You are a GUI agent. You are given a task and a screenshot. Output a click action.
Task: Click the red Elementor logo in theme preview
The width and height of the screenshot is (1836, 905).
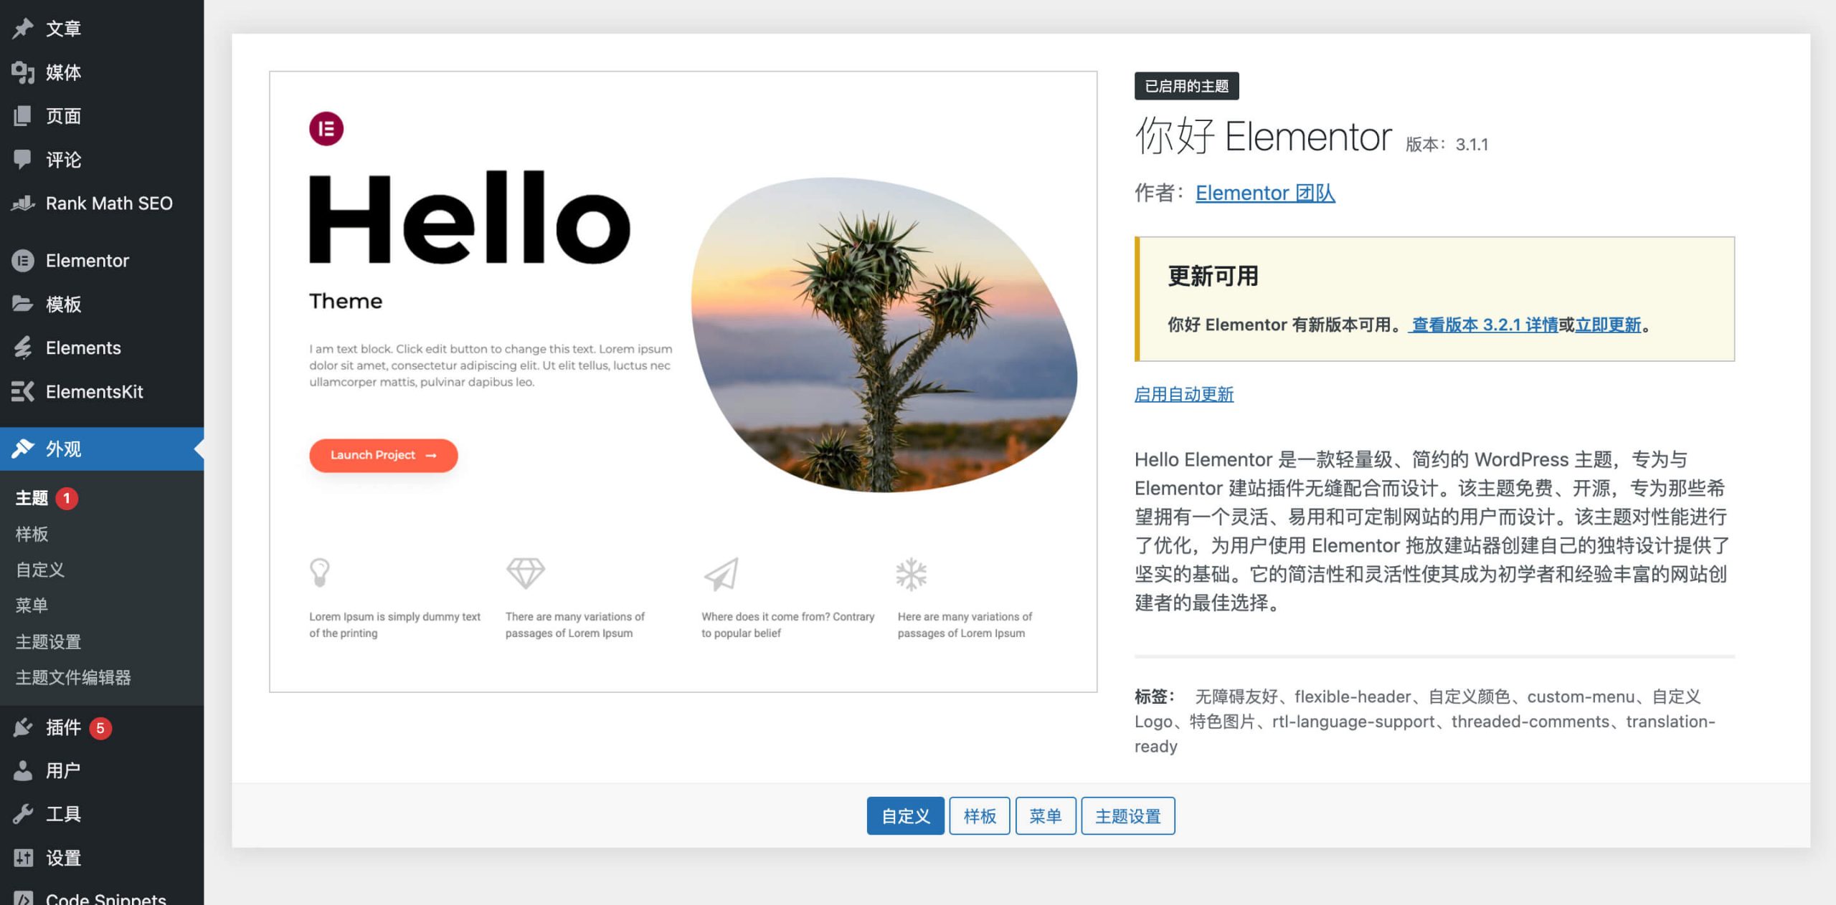tap(326, 129)
